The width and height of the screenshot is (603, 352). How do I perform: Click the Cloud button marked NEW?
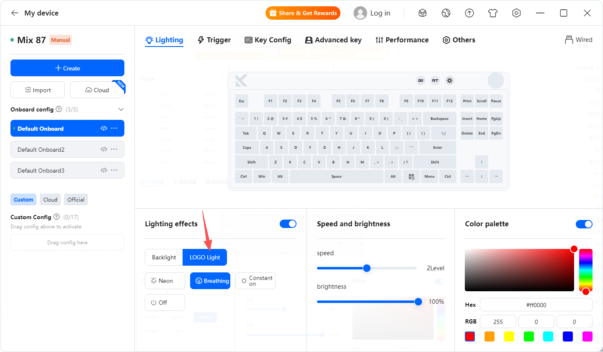[x=97, y=90]
